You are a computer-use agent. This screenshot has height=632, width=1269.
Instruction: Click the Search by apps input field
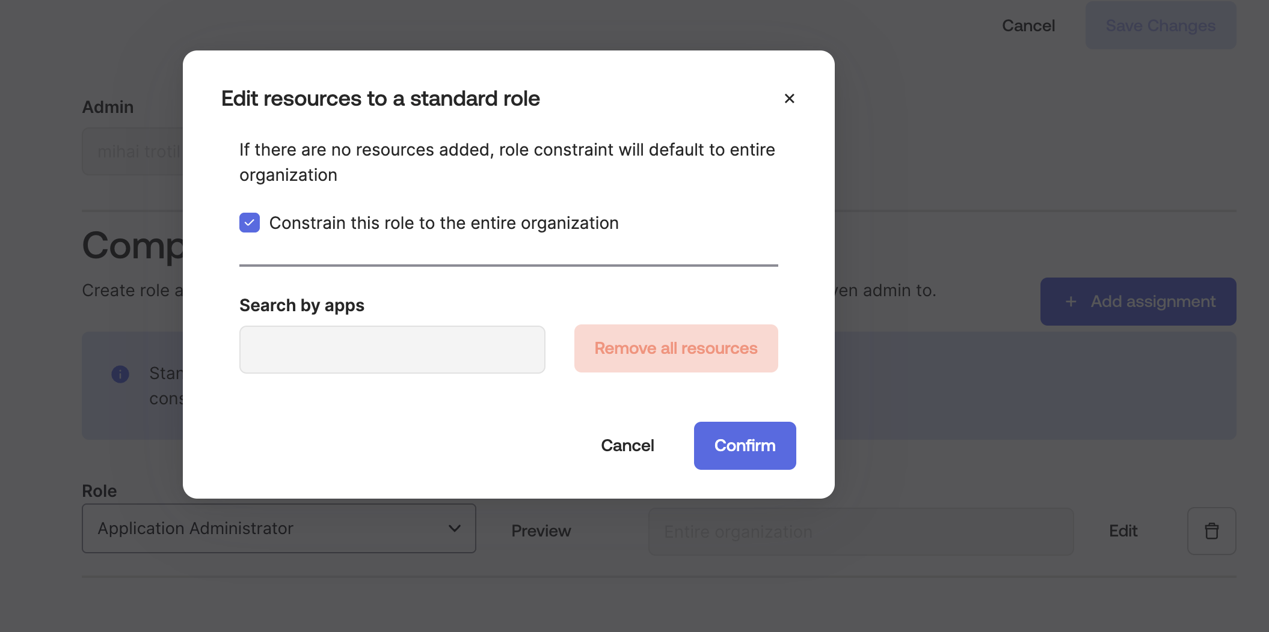(x=392, y=350)
